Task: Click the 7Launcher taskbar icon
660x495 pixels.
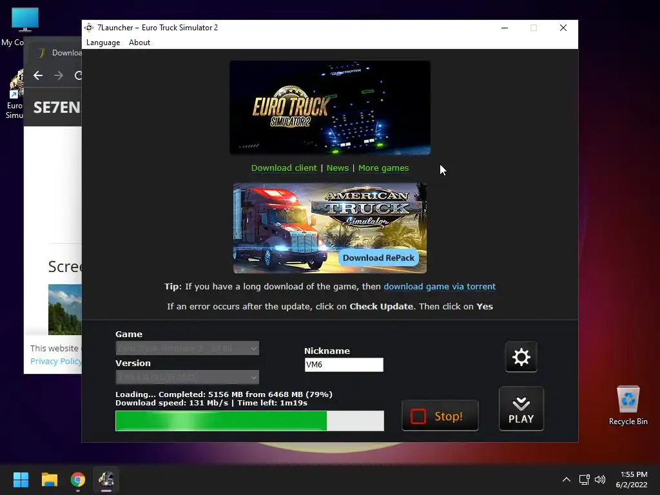Action: 106,480
